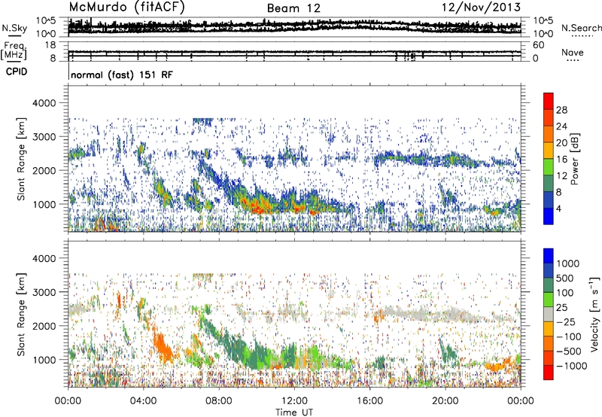Click the power colorbar tick '16'

point(561,160)
